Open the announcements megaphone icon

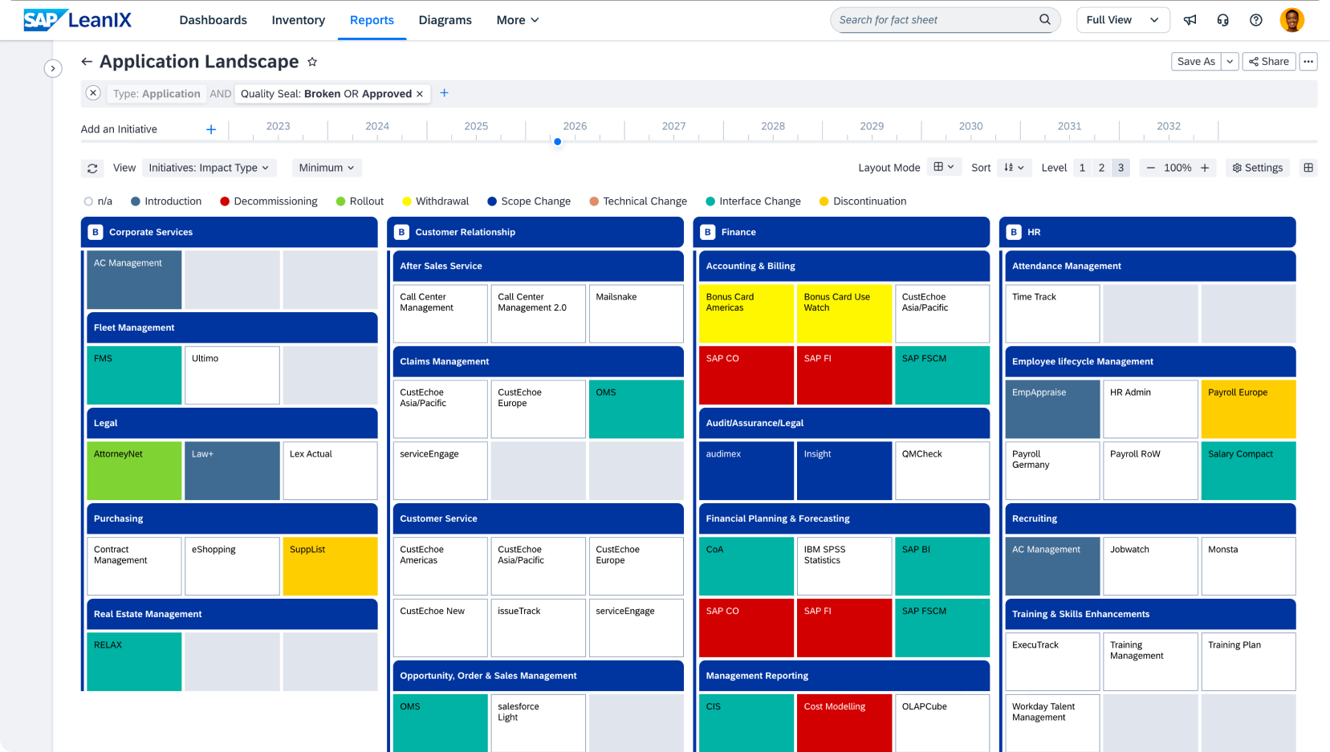1190,20
